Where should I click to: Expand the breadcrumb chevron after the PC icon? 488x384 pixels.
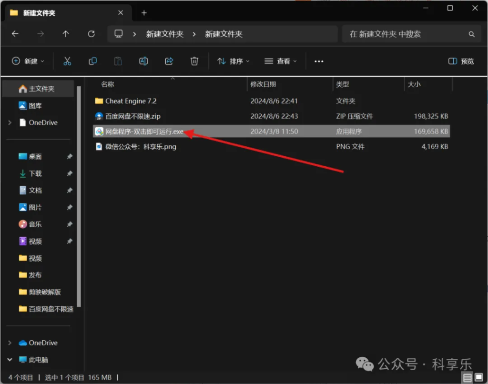134,34
